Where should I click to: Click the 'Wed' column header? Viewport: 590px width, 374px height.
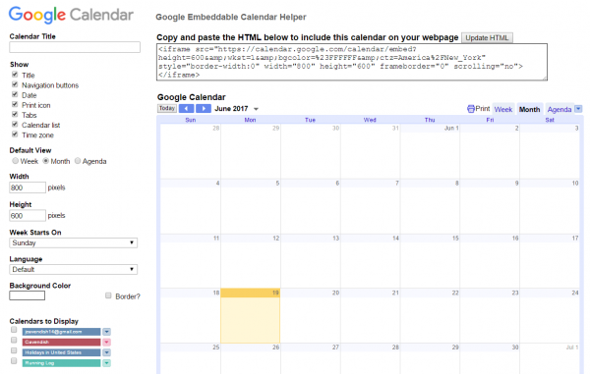[x=370, y=120]
